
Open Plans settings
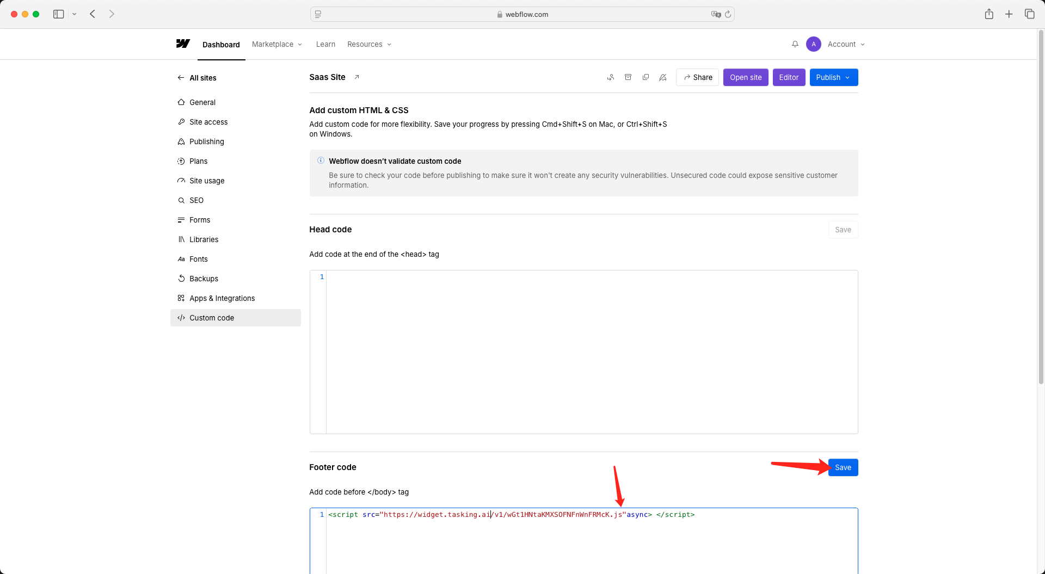tap(235, 161)
